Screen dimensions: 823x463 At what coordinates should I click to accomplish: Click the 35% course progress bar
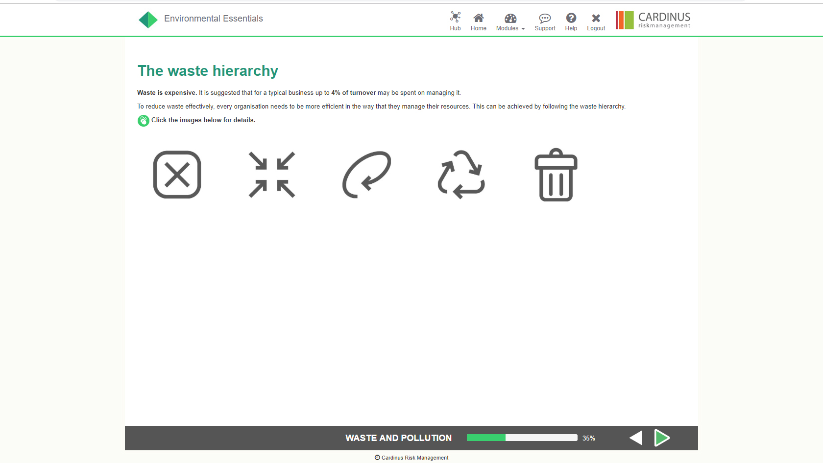coord(522,438)
